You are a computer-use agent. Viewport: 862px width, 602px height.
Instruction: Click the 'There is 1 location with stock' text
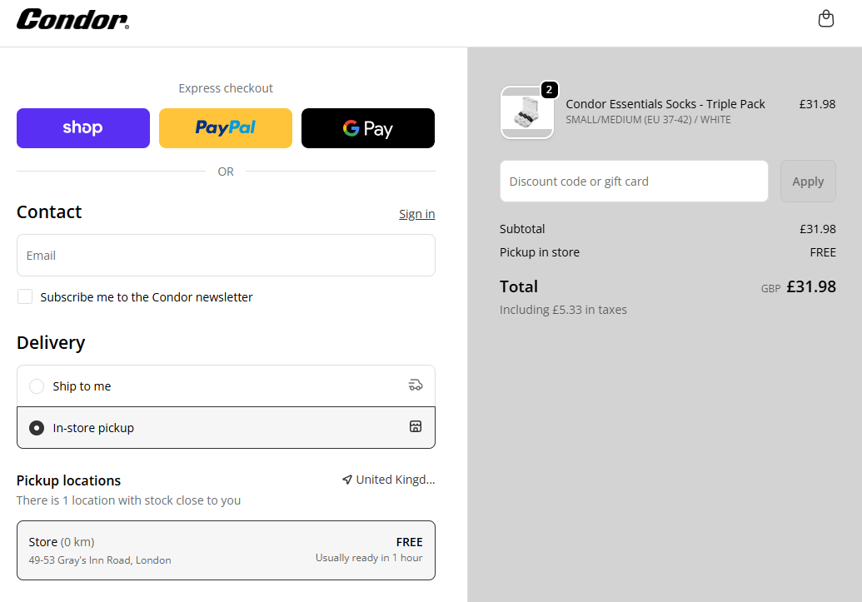point(128,500)
